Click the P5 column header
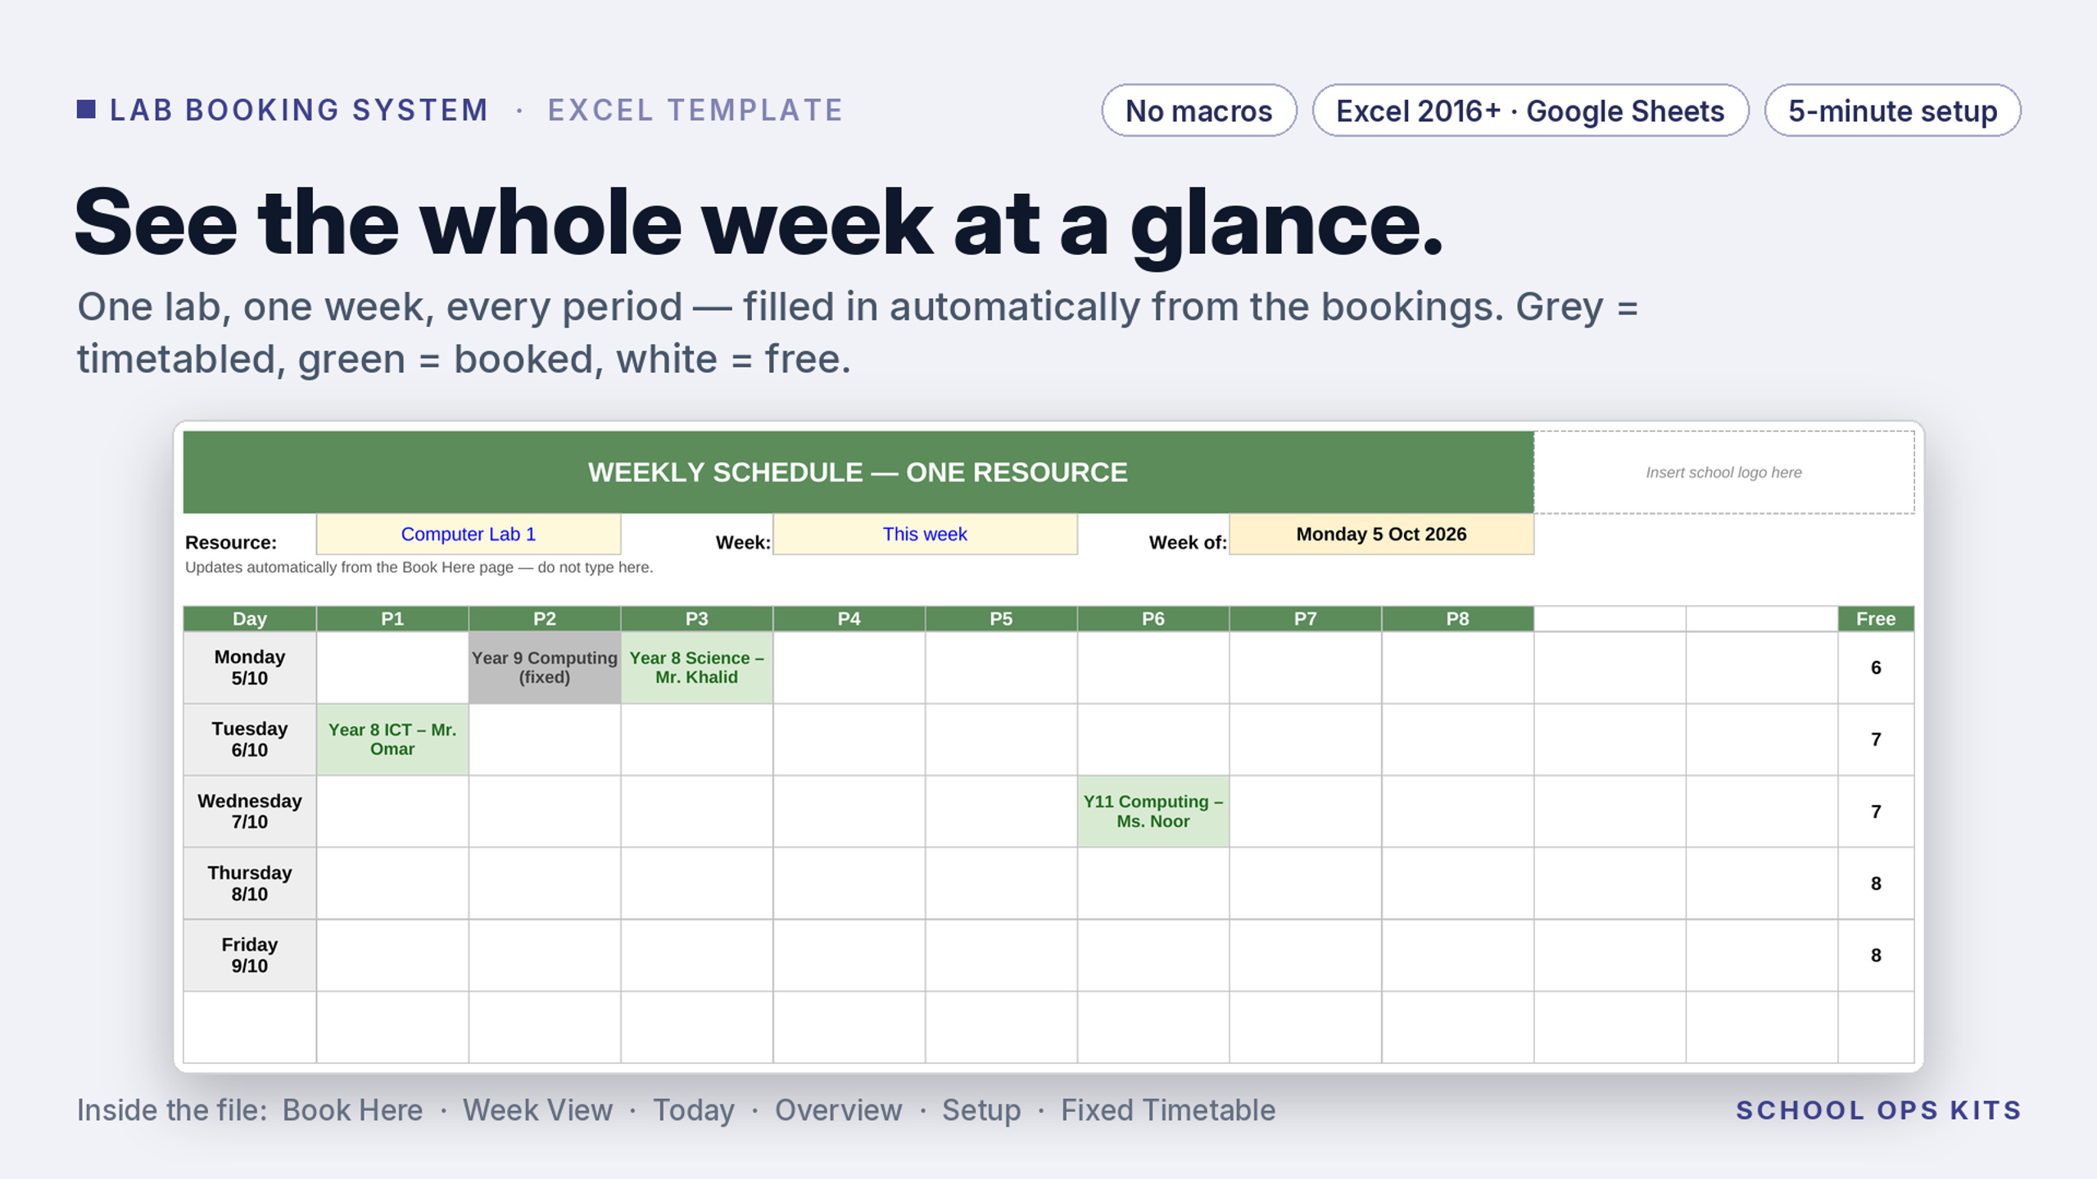The width and height of the screenshot is (2097, 1179). point(1001,619)
